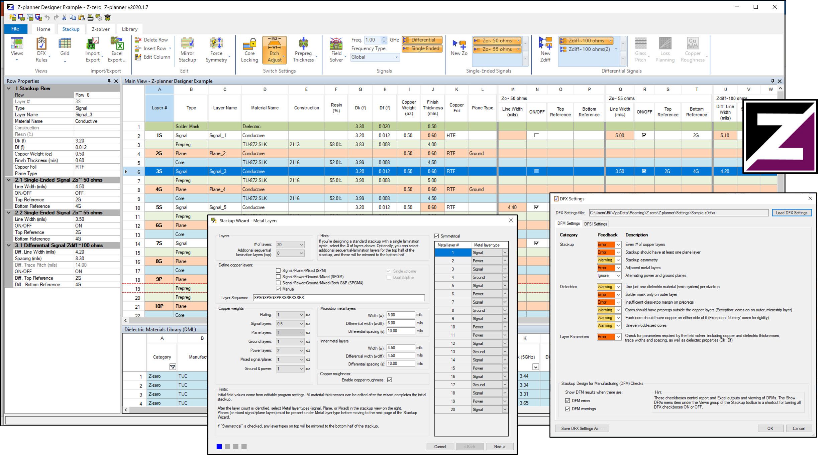The image size is (818, 455).
Task: Open the Frequency Type Global dropdown
Action: (x=375, y=57)
